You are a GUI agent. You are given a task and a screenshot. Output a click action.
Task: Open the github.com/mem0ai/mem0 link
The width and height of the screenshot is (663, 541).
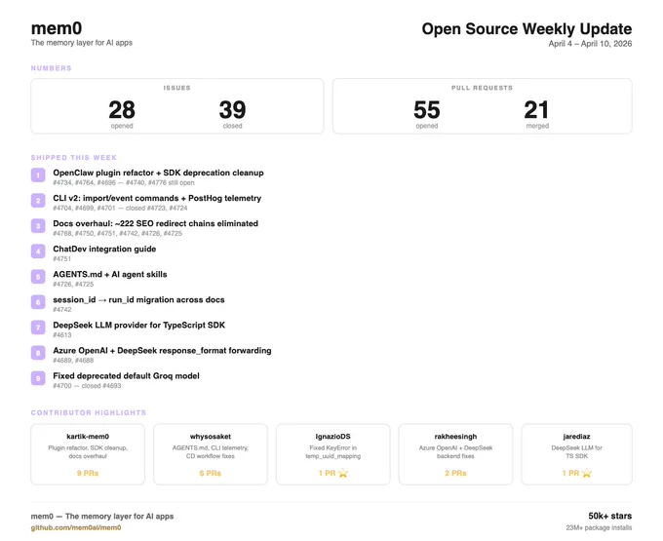coord(76,527)
